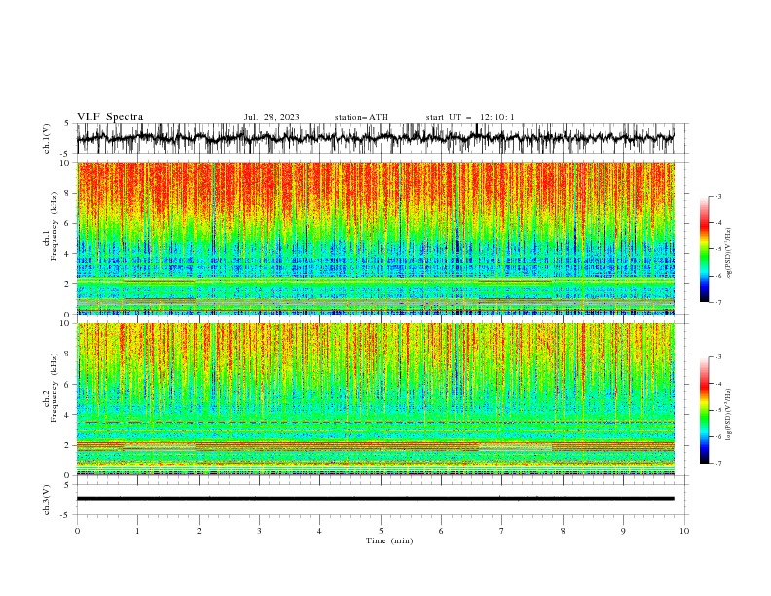Click the time axis tick label "2"
Screen dimensions: 771x596
tap(199, 531)
